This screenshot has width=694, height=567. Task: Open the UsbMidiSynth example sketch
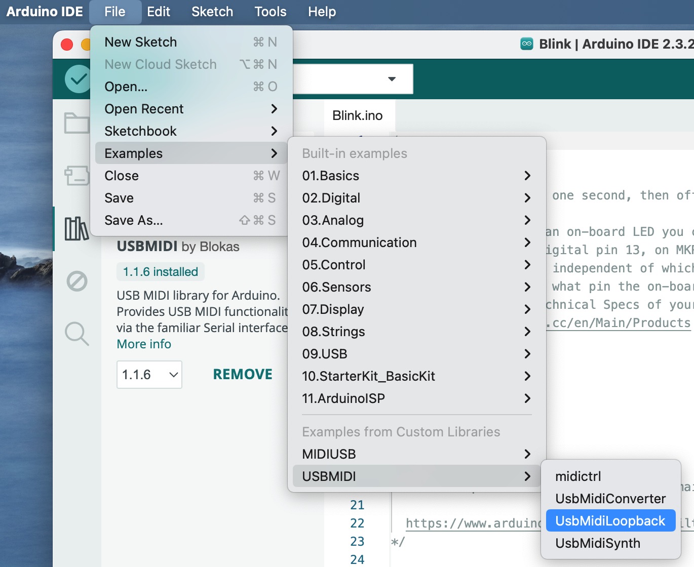[611, 543]
